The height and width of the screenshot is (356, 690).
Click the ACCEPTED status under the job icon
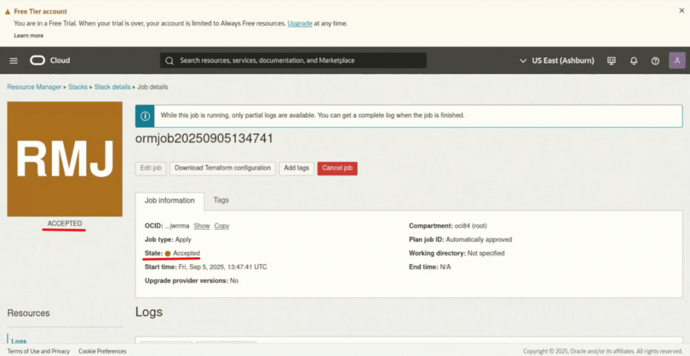(x=65, y=223)
